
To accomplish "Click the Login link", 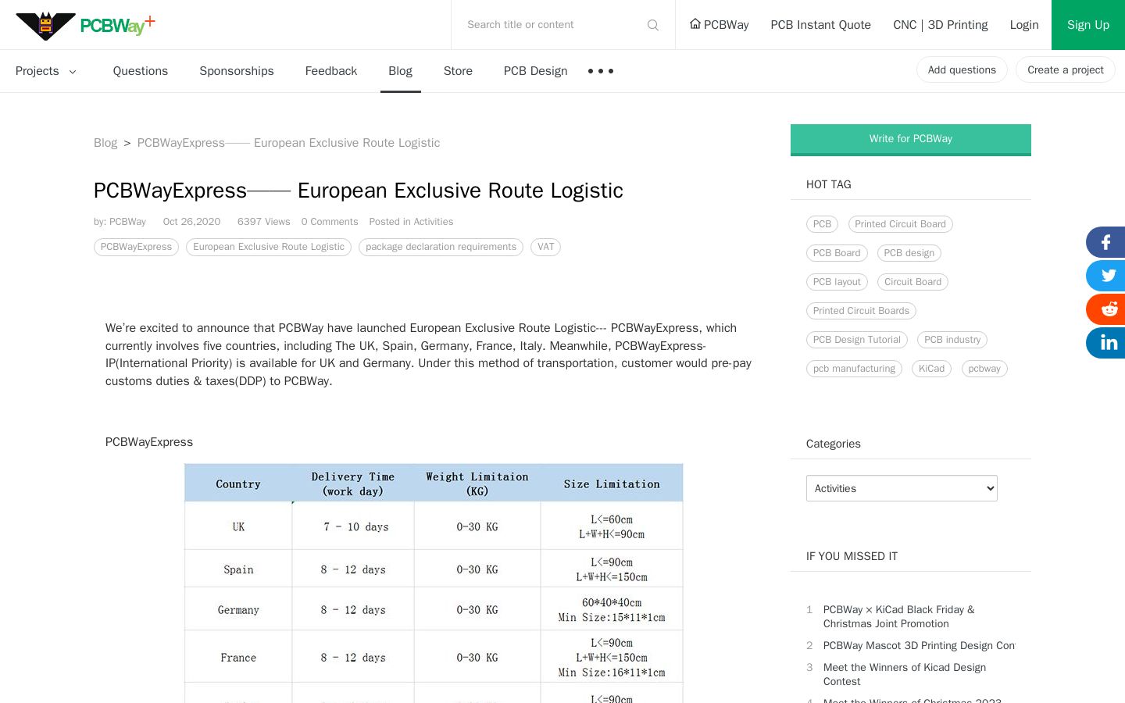I will pyautogui.click(x=1024, y=25).
